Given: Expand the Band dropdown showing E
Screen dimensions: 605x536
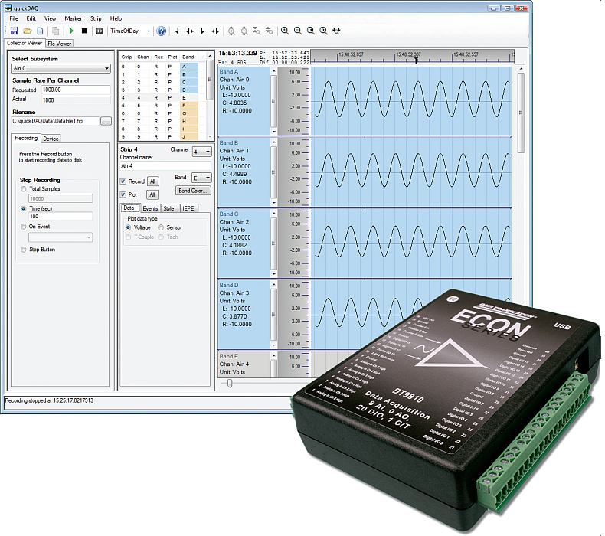Looking at the screenshot, I should pyautogui.click(x=201, y=177).
